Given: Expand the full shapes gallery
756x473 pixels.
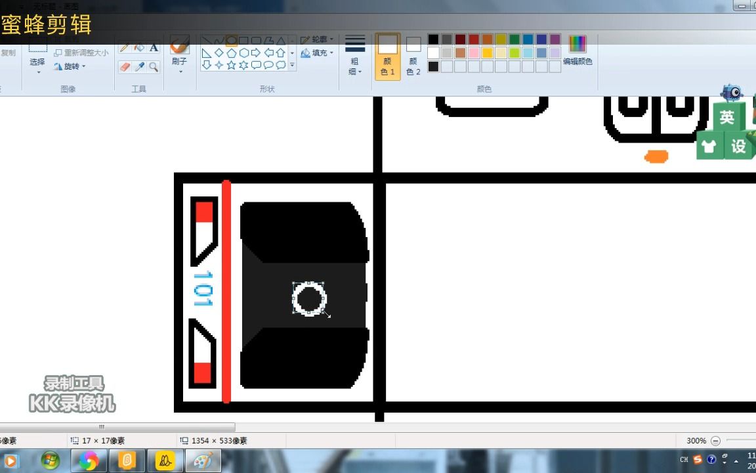Looking at the screenshot, I should click(292, 64).
